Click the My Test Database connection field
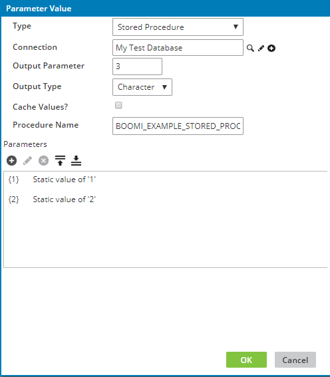This screenshot has width=330, height=377. (178, 48)
